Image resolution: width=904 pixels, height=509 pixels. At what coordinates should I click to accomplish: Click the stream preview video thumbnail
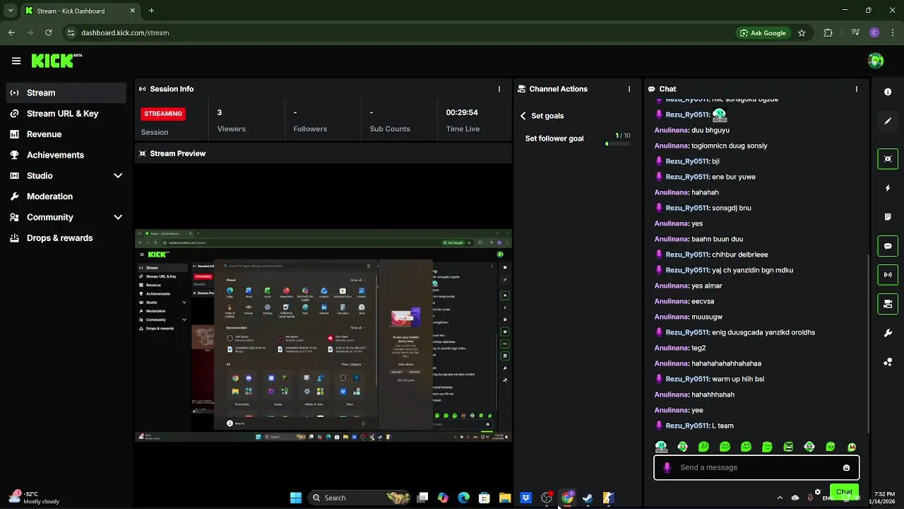coord(323,336)
